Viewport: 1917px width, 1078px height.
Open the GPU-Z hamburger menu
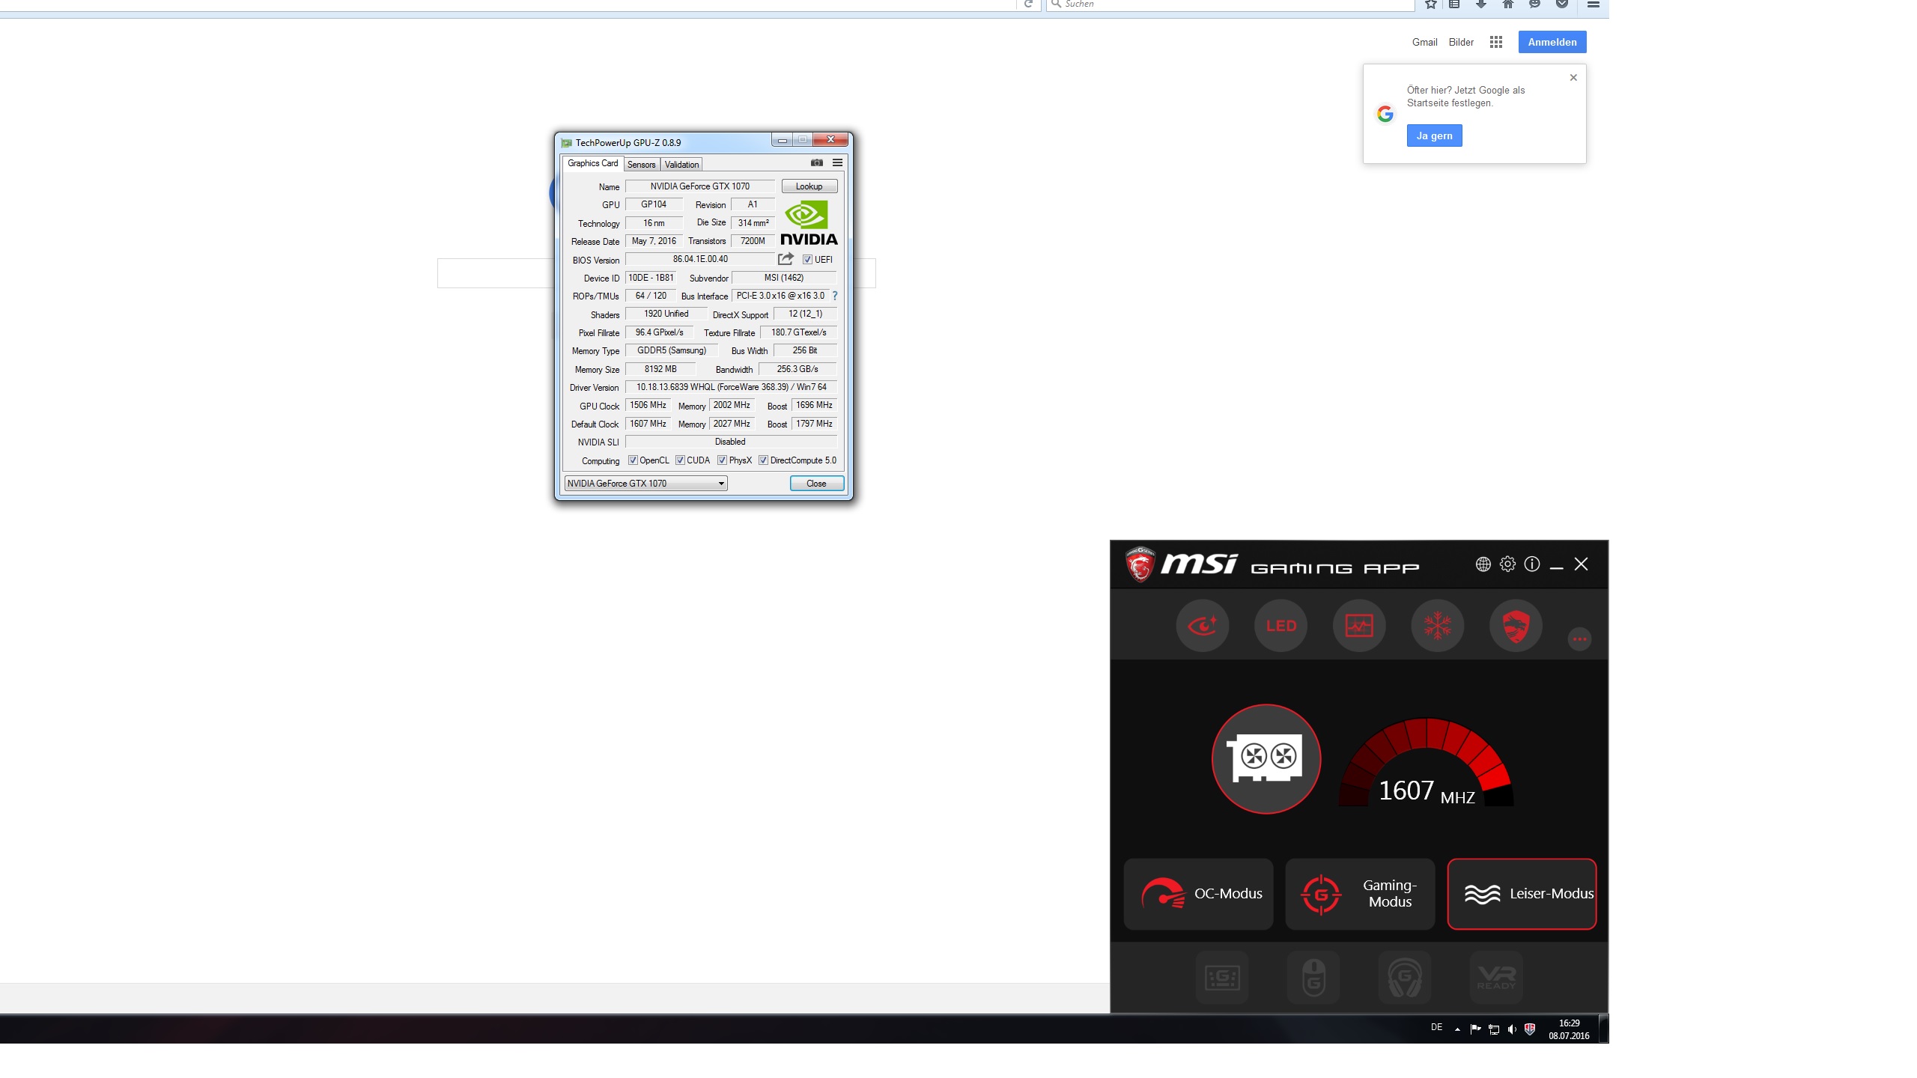(837, 163)
